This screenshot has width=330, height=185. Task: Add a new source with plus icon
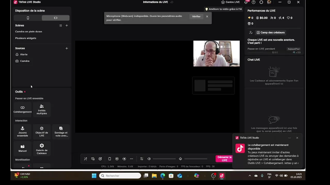click(67, 48)
